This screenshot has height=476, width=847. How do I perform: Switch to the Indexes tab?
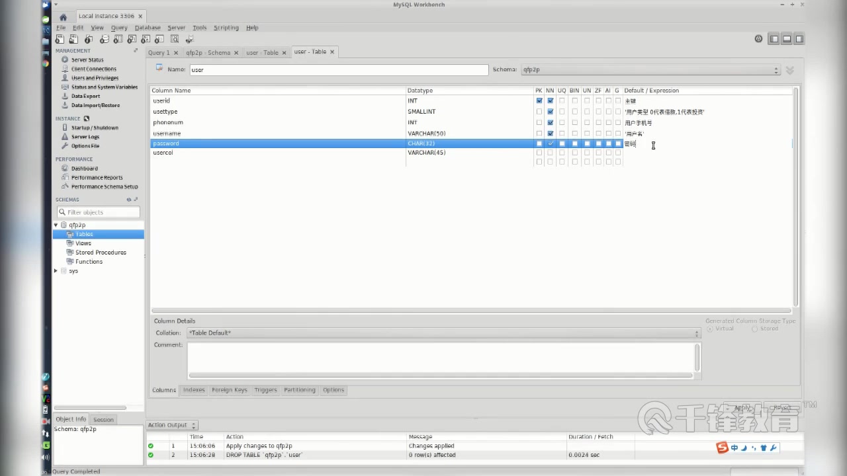pos(194,390)
